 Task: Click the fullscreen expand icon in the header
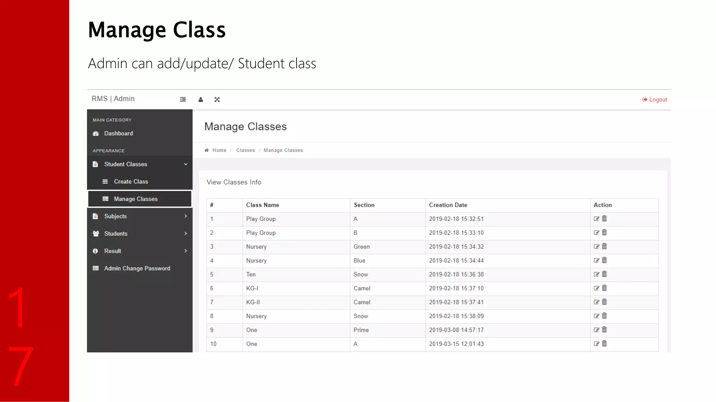[217, 99]
